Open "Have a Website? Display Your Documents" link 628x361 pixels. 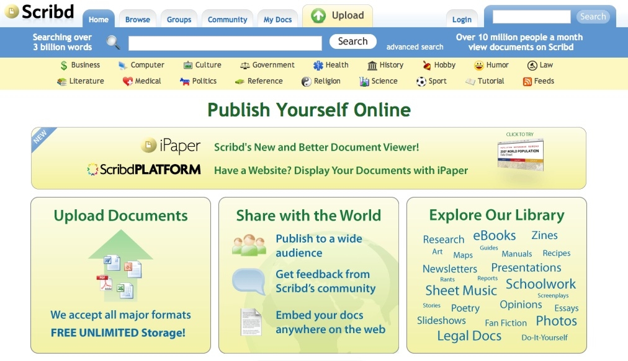pos(341,170)
